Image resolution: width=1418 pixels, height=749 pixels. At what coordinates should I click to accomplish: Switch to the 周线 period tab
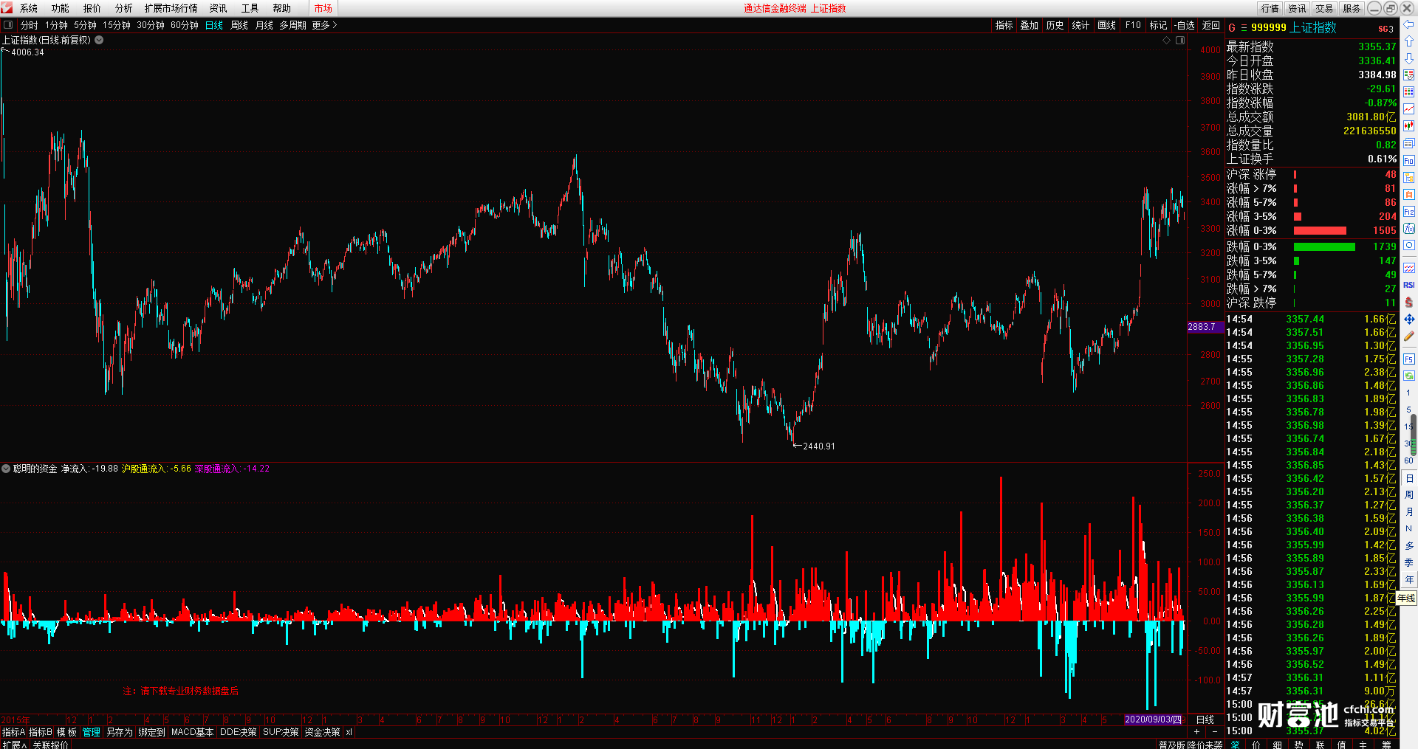coord(239,25)
